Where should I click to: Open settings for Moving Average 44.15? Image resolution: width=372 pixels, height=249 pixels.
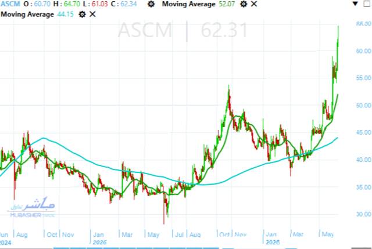tap(82, 14)
